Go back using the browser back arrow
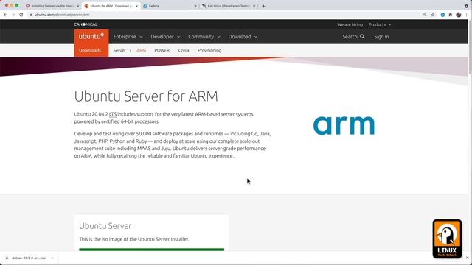The width and height of the screenshot is (472, 265). point(5,15)
